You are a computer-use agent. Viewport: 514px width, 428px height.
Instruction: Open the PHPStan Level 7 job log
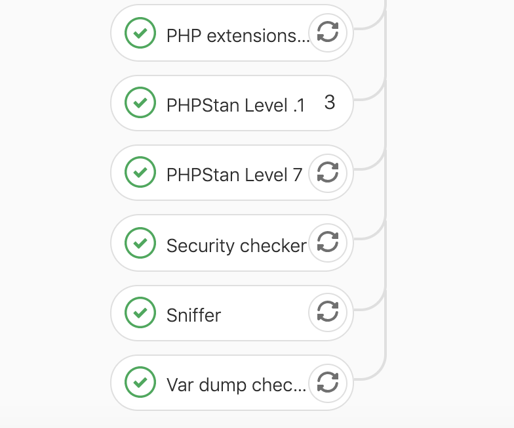pos(234,175)
